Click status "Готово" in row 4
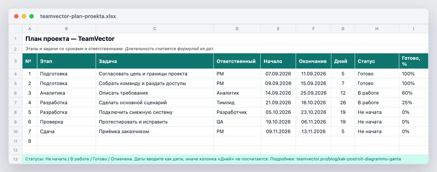 point(377,74)
